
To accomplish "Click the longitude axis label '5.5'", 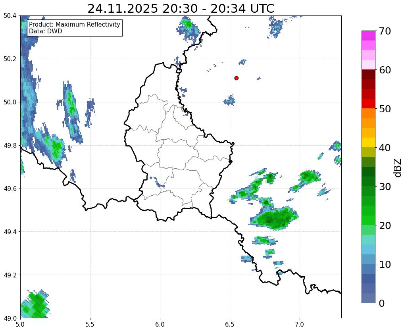I will click(90, 324).
